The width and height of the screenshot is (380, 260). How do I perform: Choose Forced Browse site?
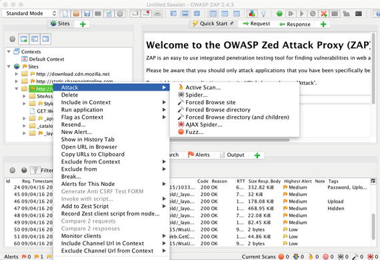pos(235,102)
